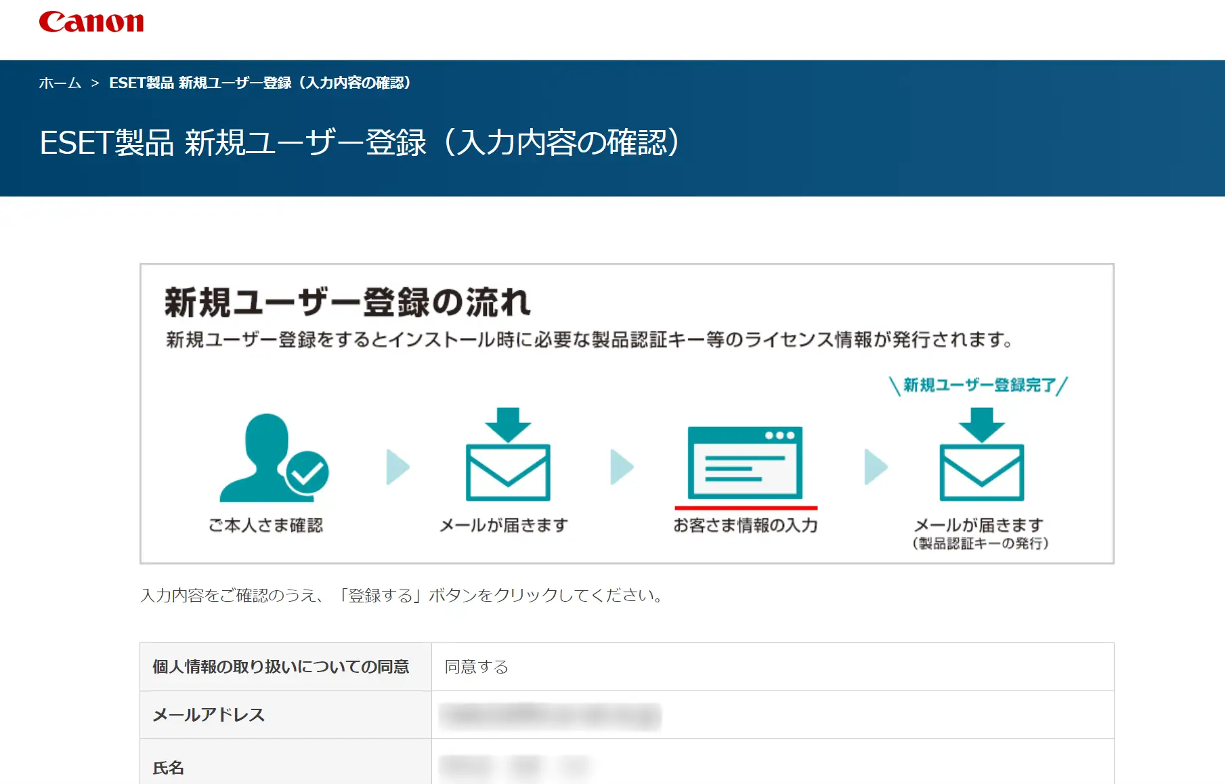The width and height of the screenshot is (1225, 784).
Task: Click the 新規ユーザー登録完了 callout text
Action: [x=979, y=385]
